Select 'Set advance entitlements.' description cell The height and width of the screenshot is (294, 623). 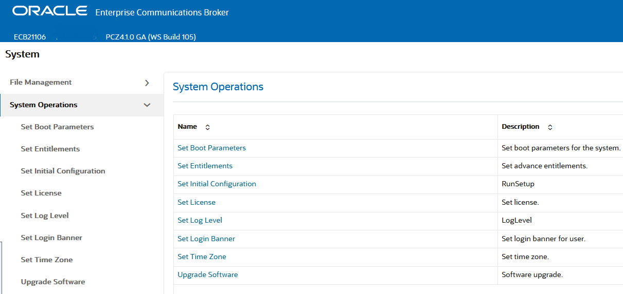[x=560, y=166]
